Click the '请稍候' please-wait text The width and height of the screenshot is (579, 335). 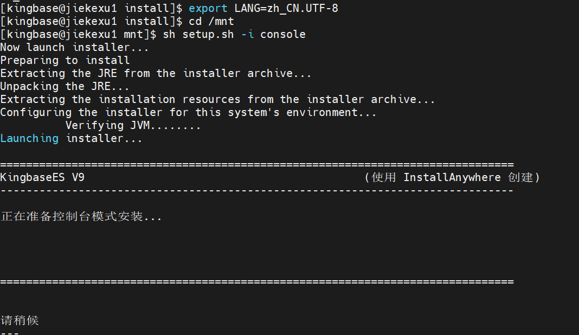point(20,320)
